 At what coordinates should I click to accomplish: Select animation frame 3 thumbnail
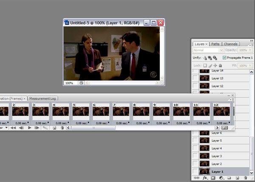40,111
